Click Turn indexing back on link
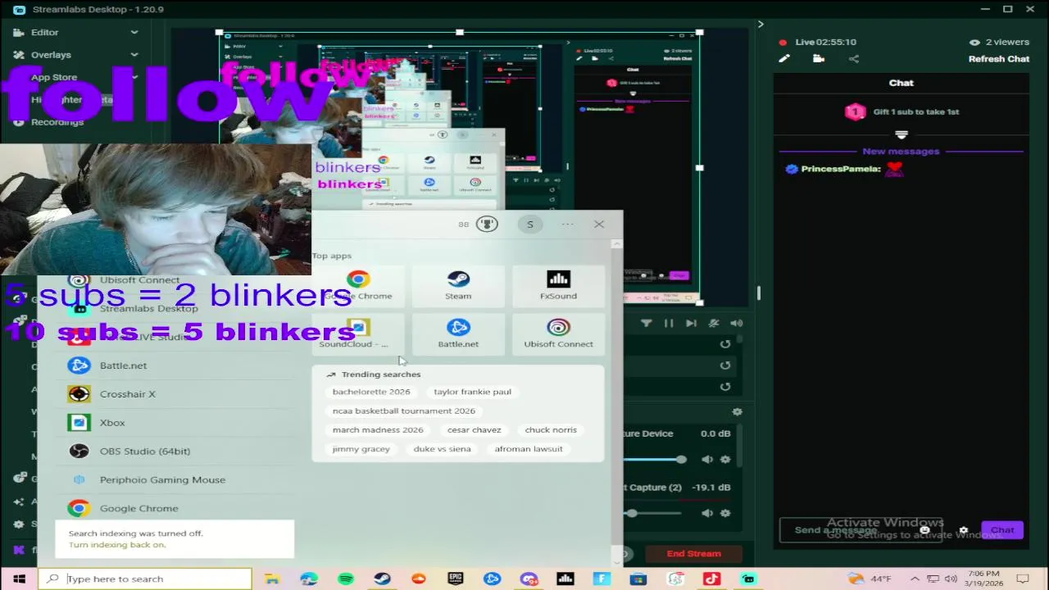The width and height of the screenshot is (1049, 590). (x=117, y=545)
